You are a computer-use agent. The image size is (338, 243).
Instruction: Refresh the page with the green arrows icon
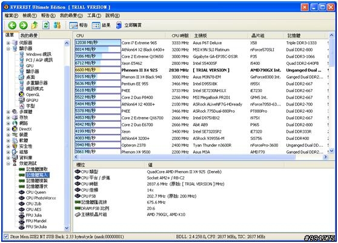coord(45,25)
